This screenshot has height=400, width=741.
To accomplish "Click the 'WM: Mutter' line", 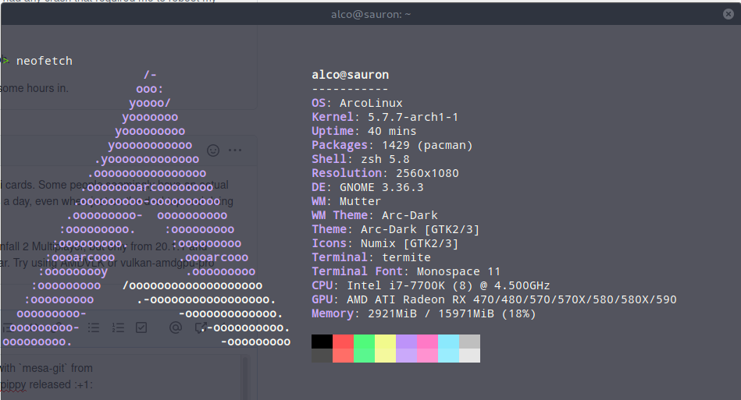I will pyautogui.click(x=347, y=201).
